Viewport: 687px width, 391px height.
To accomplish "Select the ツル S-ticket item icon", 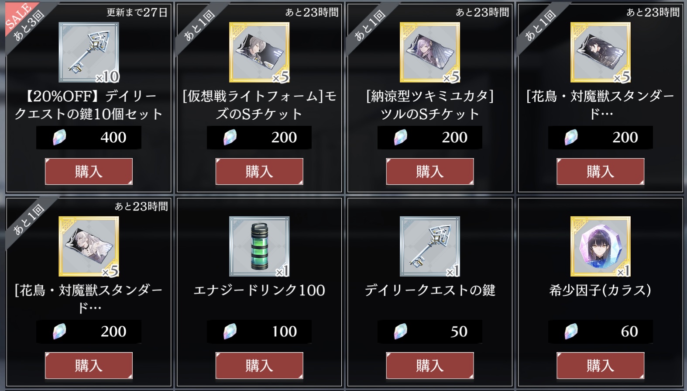I will pos(430,52).
